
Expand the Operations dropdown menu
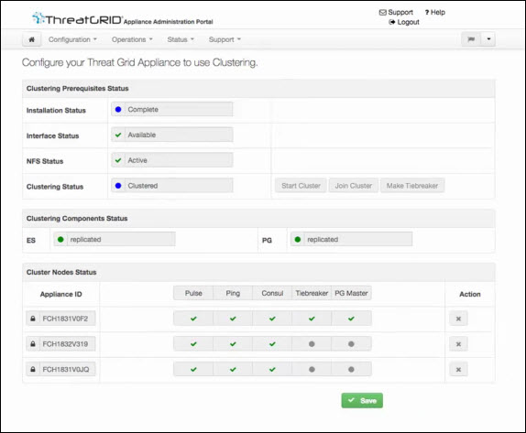tap(132, 39)
